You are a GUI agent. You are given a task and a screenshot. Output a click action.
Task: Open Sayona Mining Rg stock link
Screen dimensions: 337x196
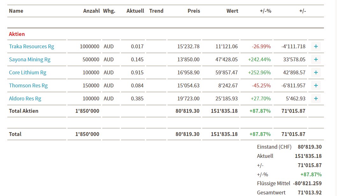click(x=30, y=59)
